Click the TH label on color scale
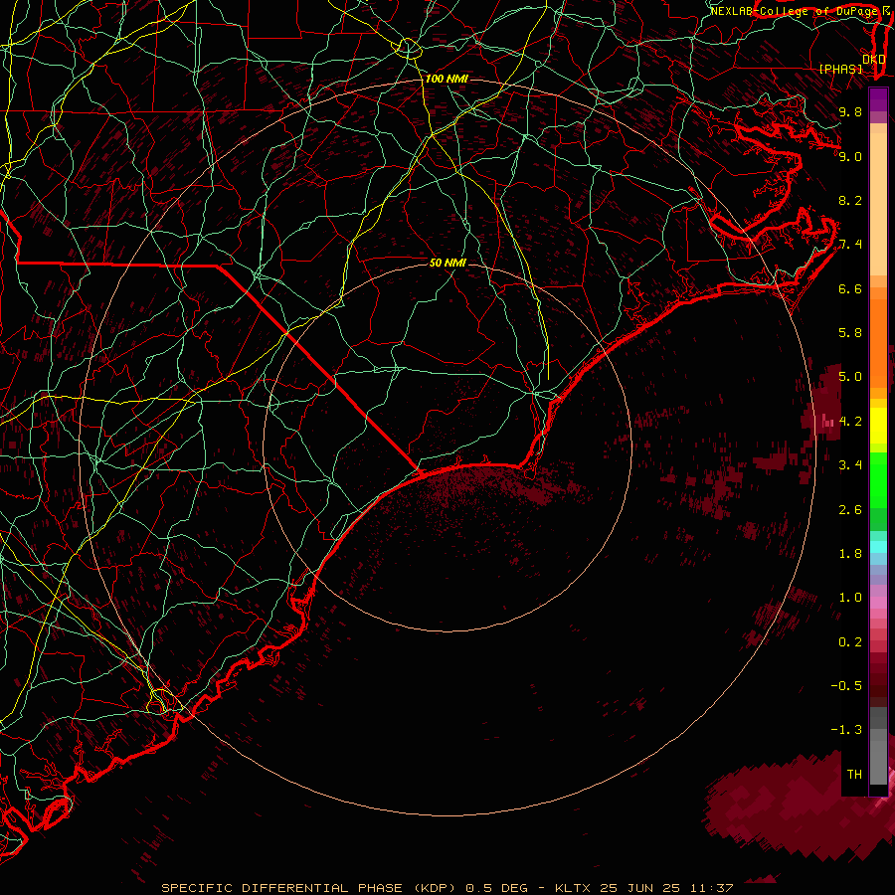Viewport: 895px width, 895px height. [x=854, y=775]
